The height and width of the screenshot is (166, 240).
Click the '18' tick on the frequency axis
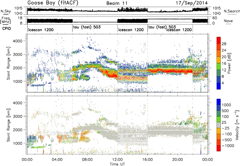click(20, 18)
